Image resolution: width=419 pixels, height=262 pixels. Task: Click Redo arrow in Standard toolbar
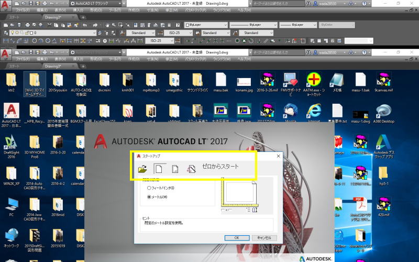pyautogui.click(x=95, y=25)
